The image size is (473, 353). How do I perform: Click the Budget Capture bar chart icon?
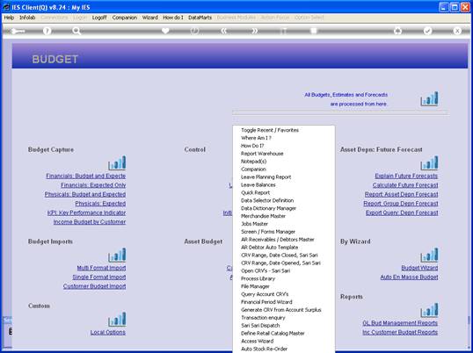pyautogui.click(x=117, y=163)
